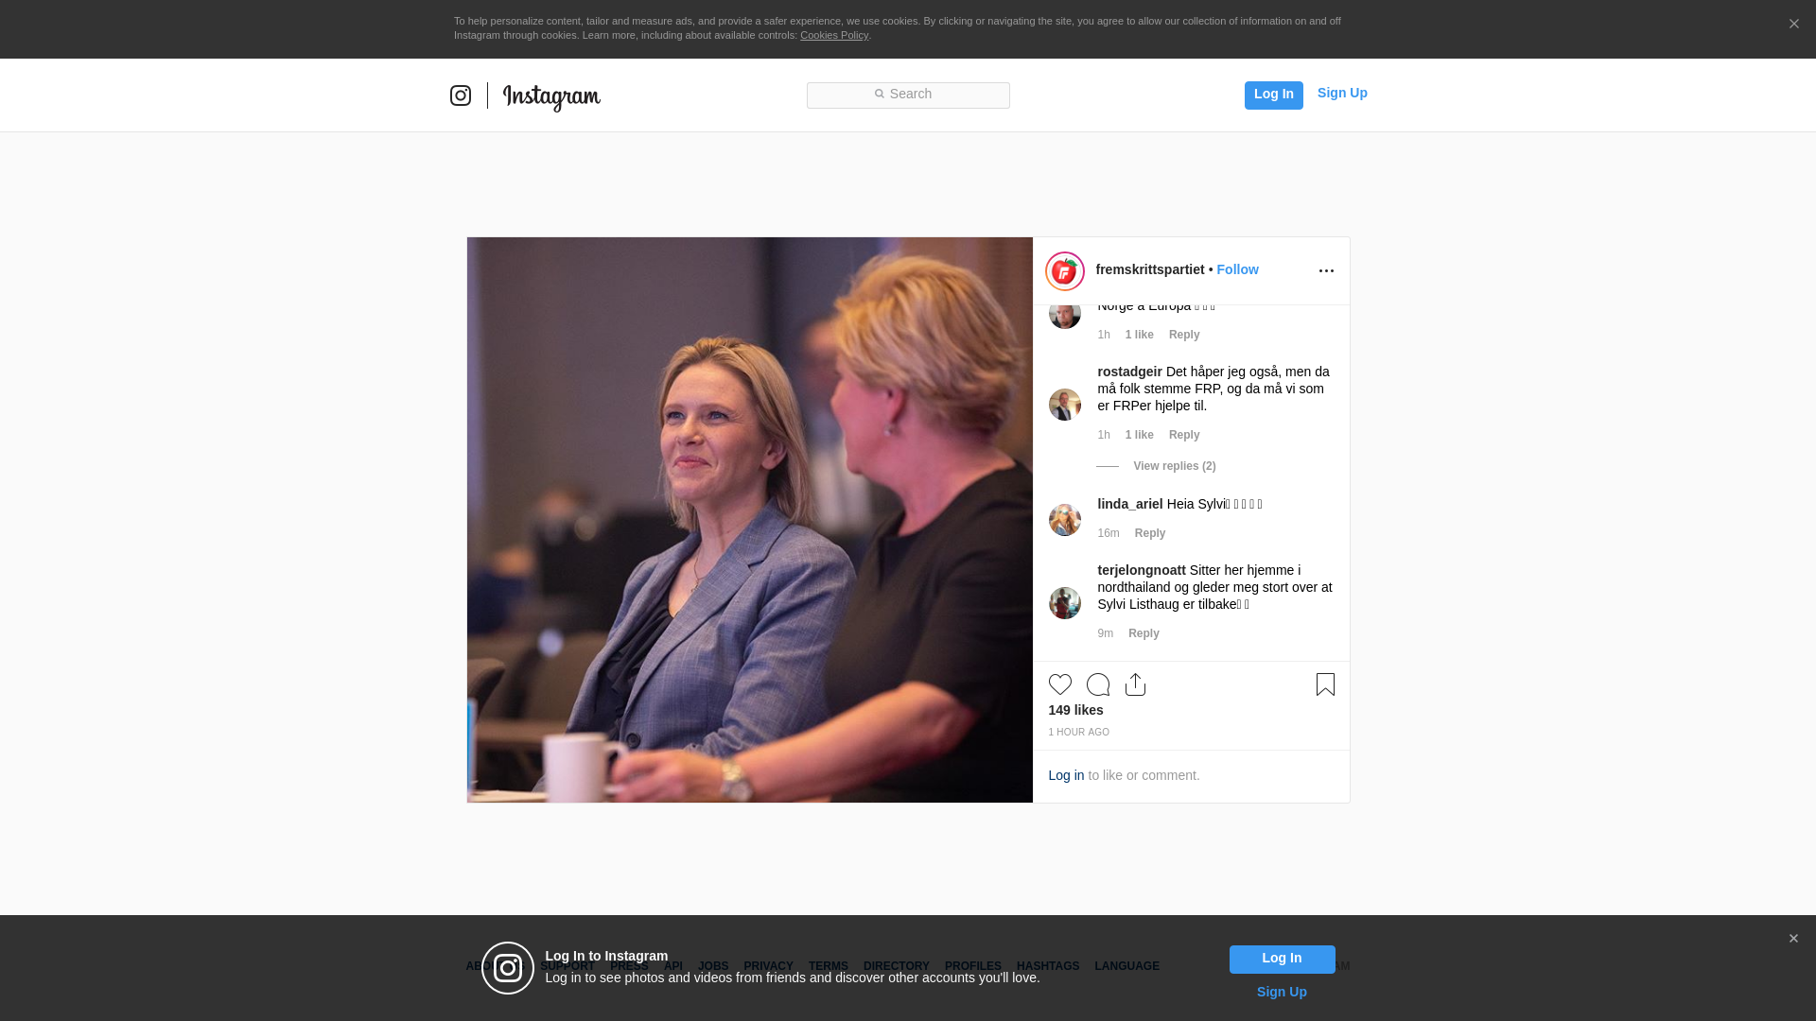
Task: Open the Instagram wordmark logo home link
Action: coord(551,97)
